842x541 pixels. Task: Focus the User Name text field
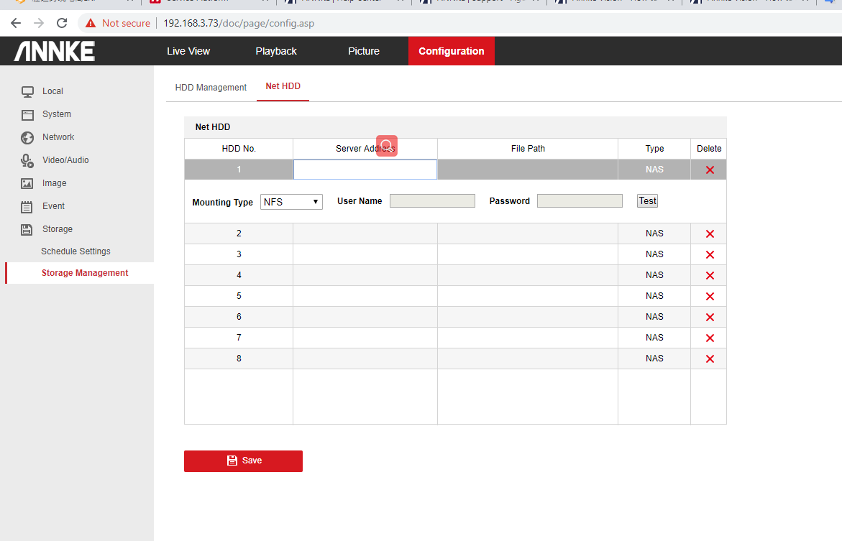(x=432, y=201)
